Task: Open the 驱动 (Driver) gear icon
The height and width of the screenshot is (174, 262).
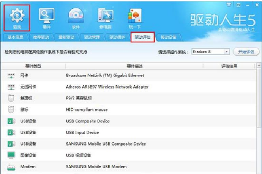Action: (x=17, y=18)
